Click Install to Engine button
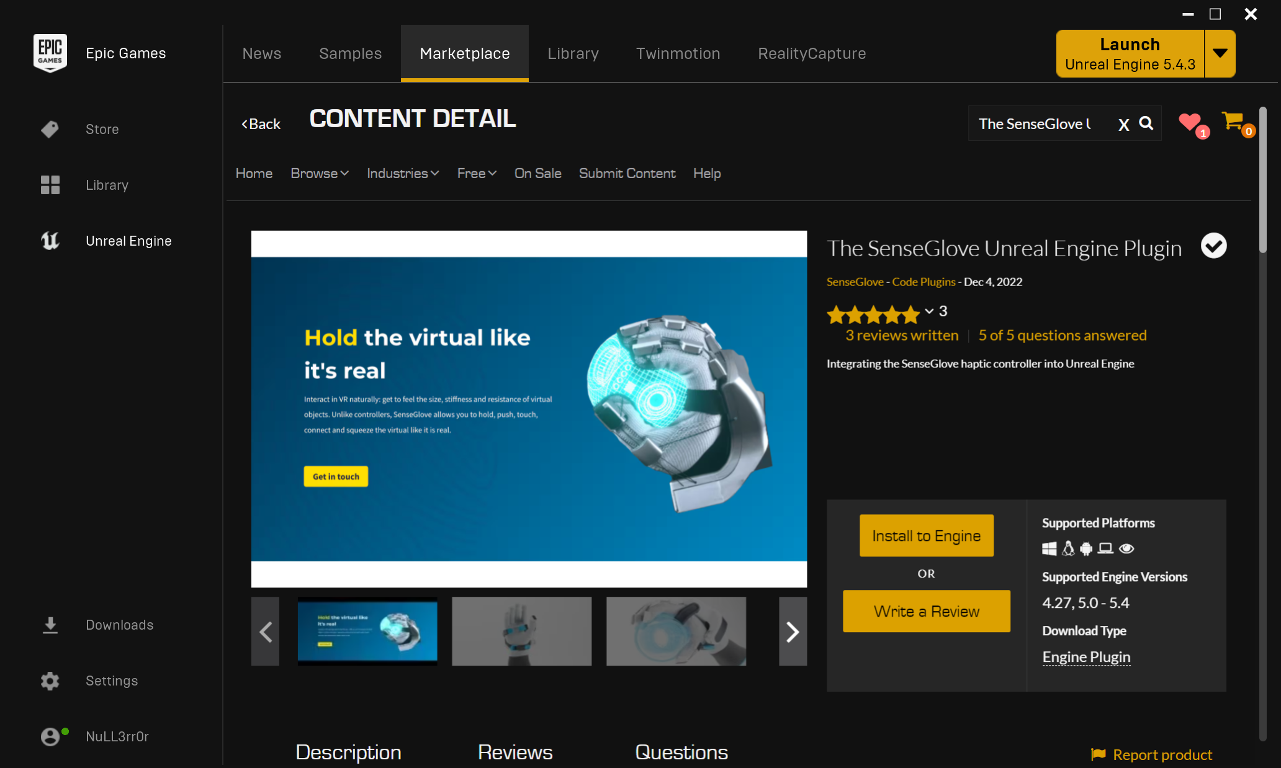 pyautogui.click(x=925, y=535)
